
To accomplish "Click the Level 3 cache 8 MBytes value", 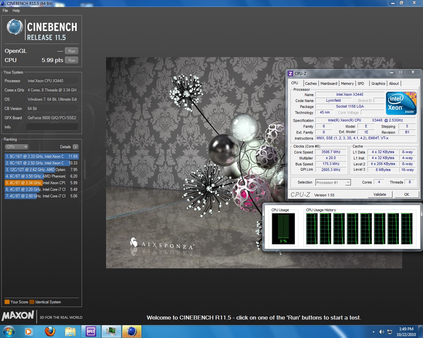I will tap(383, 170).
